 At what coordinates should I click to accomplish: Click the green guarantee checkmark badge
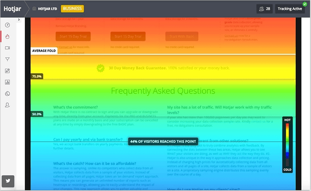pos(100,68)
